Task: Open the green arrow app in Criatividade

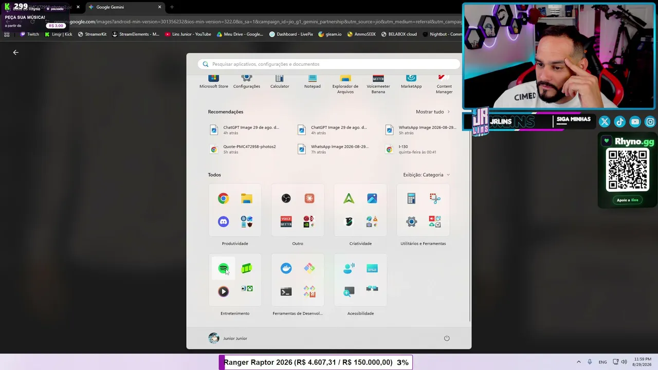Action: 349,198
